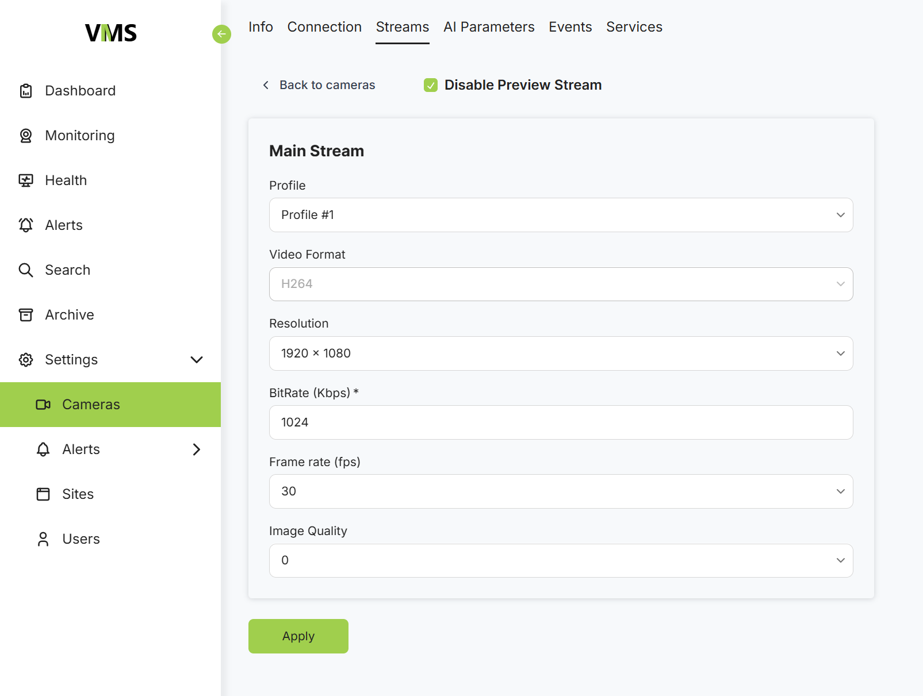This screenshot has width=923, height=696.
Task: Open Dashboard via its clipboard icon
Action: pos(26,91)
